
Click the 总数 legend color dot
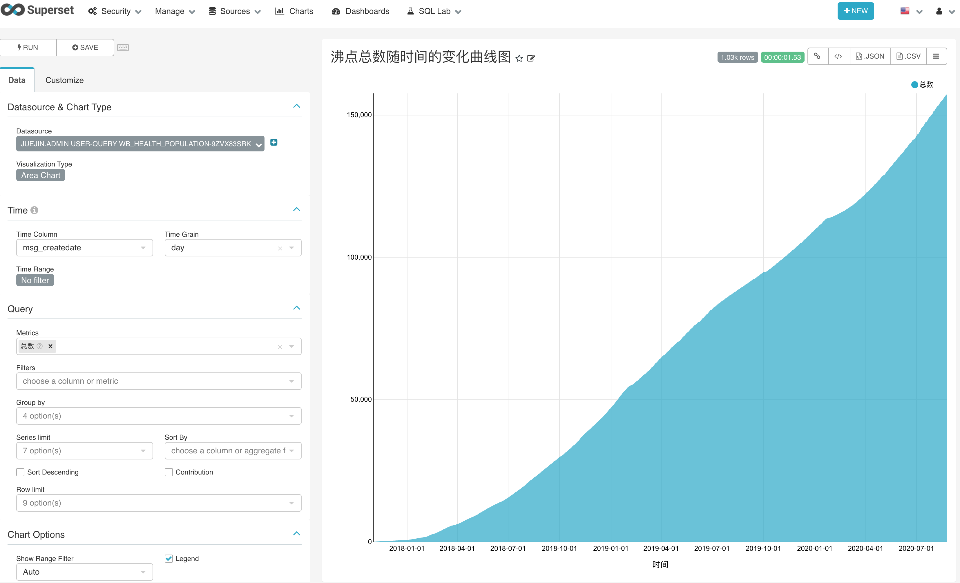[x=914, y=85]
